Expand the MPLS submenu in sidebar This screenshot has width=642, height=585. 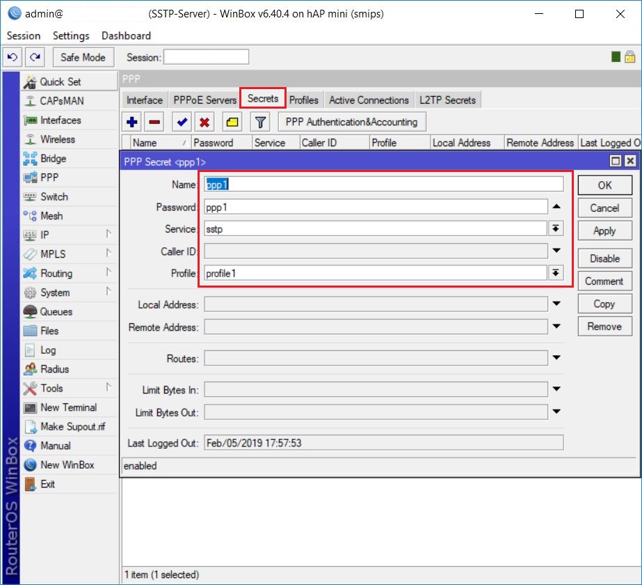[x=108, y=253]
